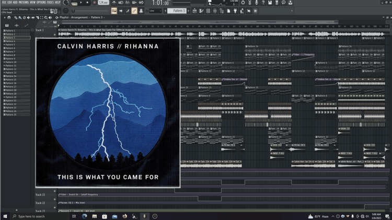Open the Windows Start menu

(5, 216)
